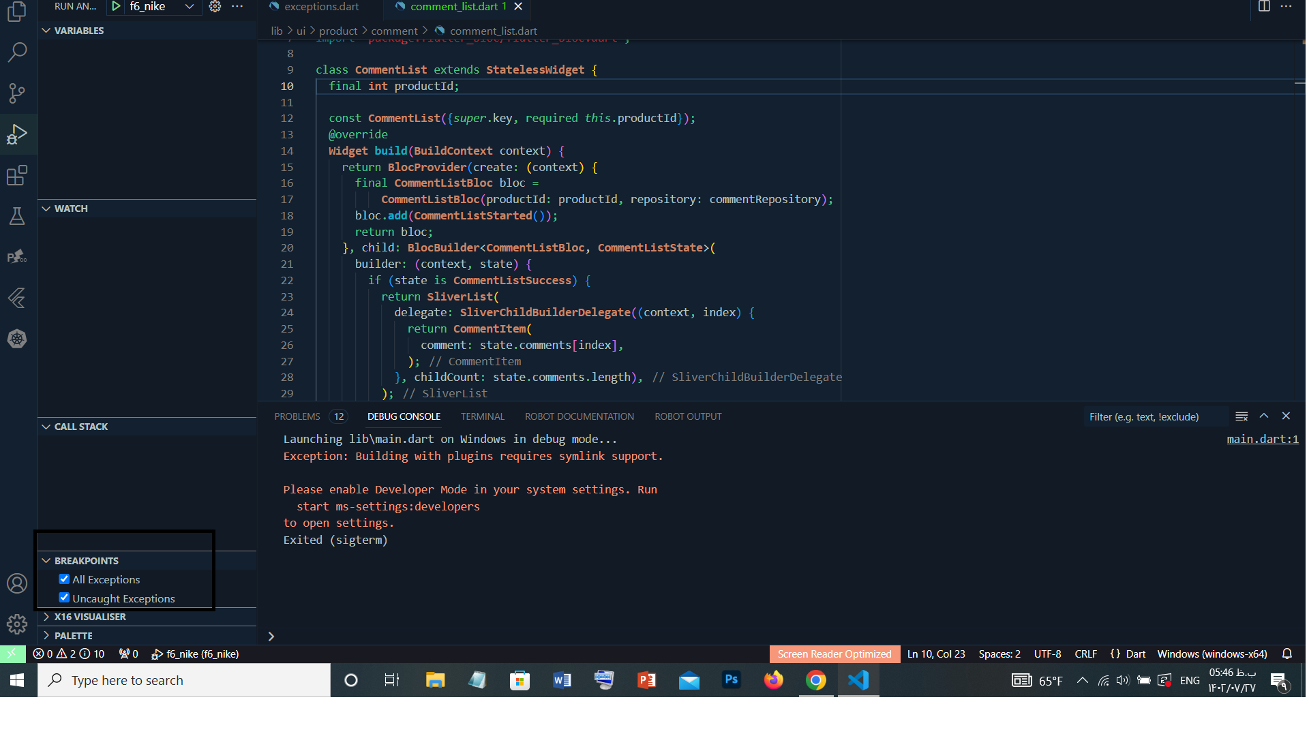This screenshot has width=1309, height=736.
Task: Switch to ROBOT OUTPUT tab
Action: coord(688,416)
